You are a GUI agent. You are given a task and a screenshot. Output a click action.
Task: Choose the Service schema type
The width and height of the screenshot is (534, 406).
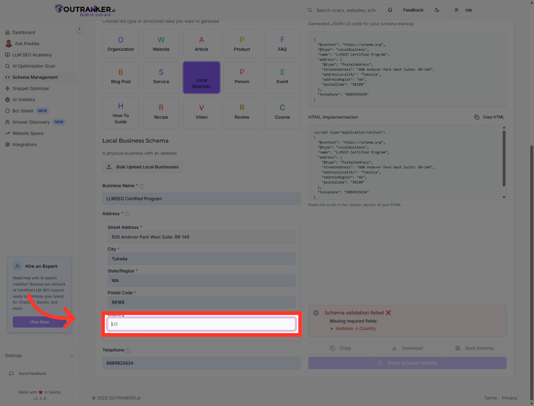(161, 77)
